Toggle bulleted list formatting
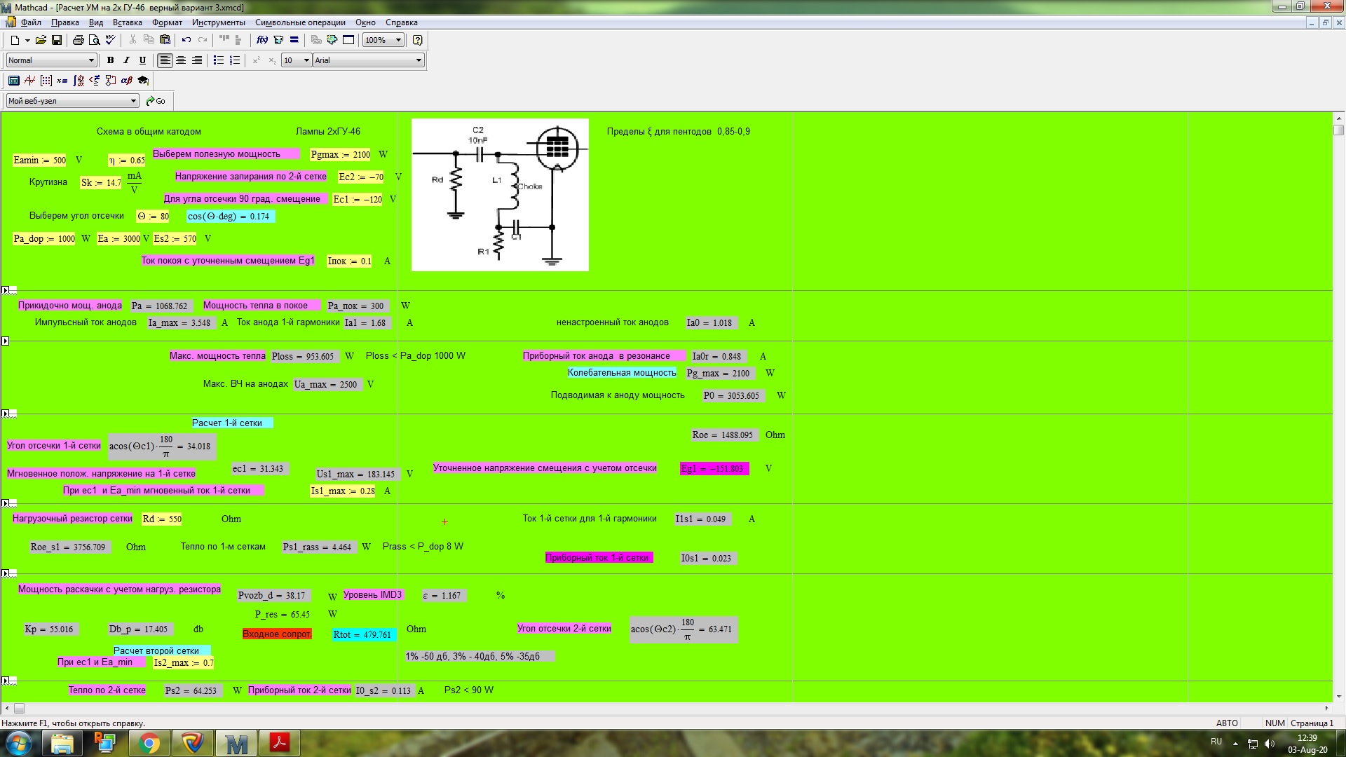 pos(218,60)
